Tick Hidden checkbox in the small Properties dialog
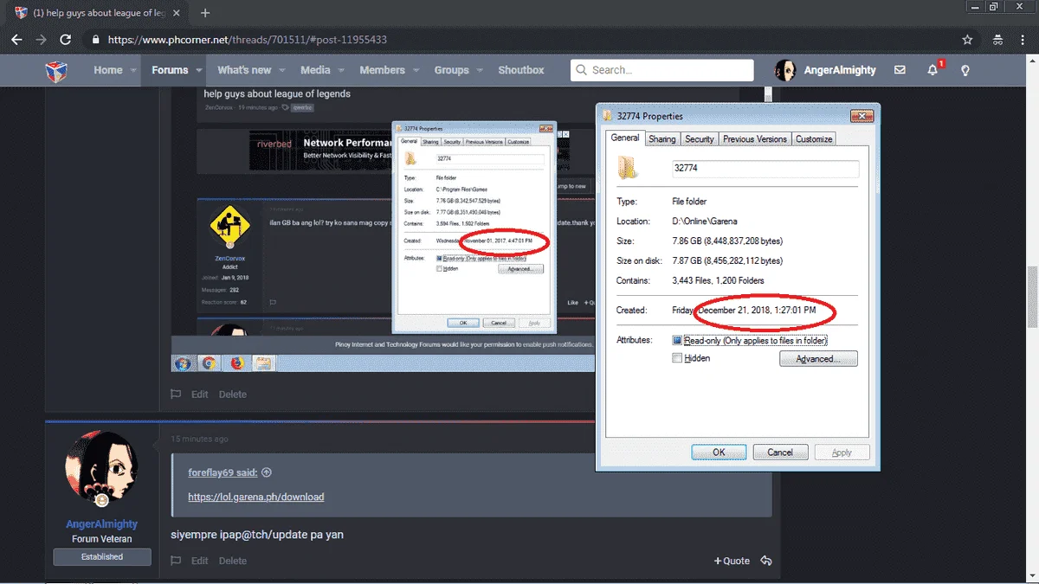The image size is (1039, 584). 441,268
